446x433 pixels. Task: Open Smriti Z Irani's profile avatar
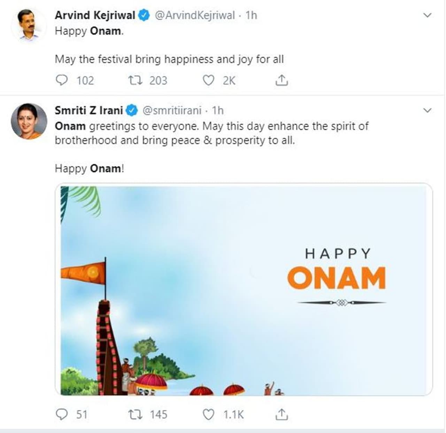(29, 121)
